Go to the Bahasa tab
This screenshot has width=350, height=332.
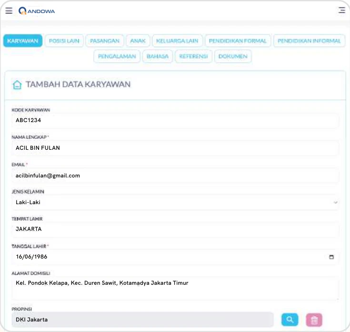pos(157,56)
